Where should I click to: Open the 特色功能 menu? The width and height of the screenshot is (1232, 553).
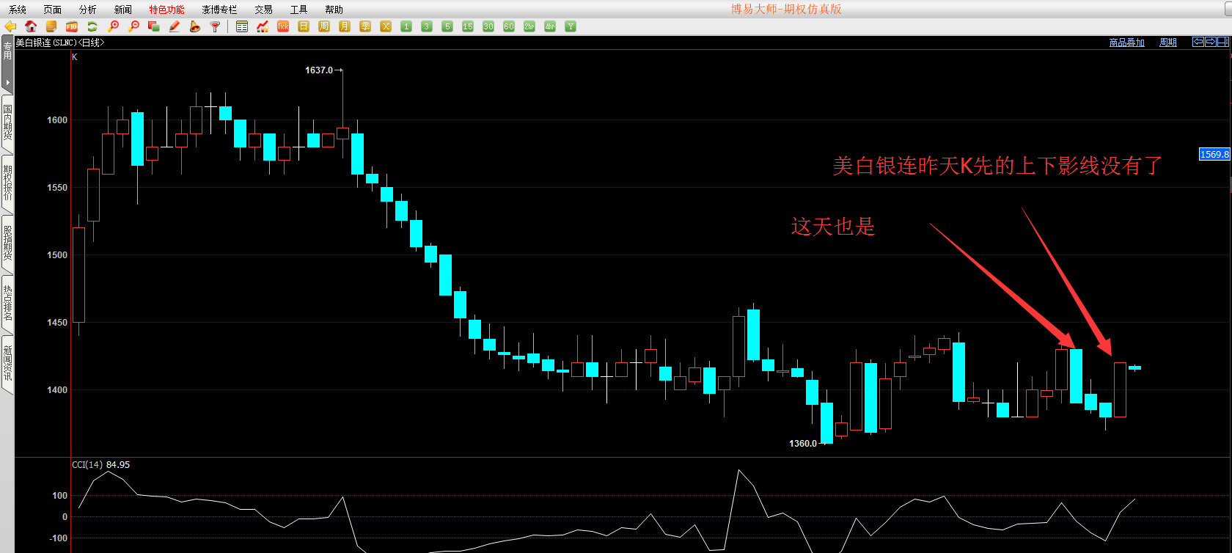click(166, 10)
